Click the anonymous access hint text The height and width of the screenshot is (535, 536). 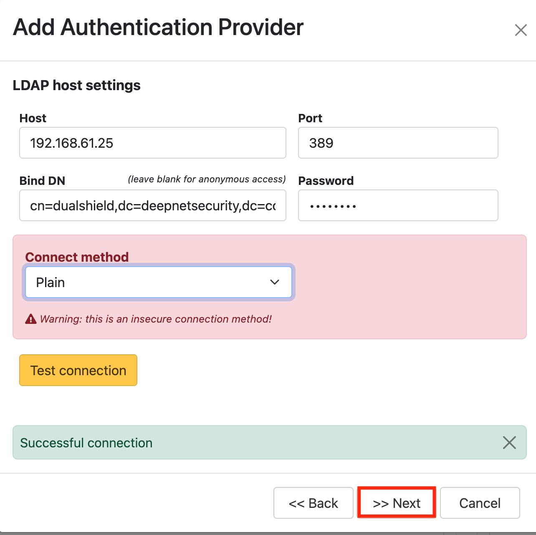pos(207,179)
